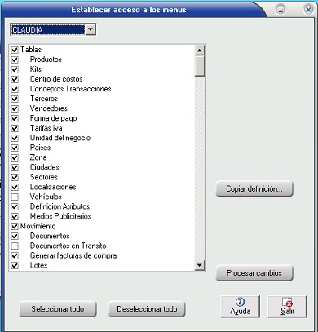Image resolution: width=318 pixels, height=332 pixels.
Task: Click the CLAUDIA user name field
Action: click(48, 29)
